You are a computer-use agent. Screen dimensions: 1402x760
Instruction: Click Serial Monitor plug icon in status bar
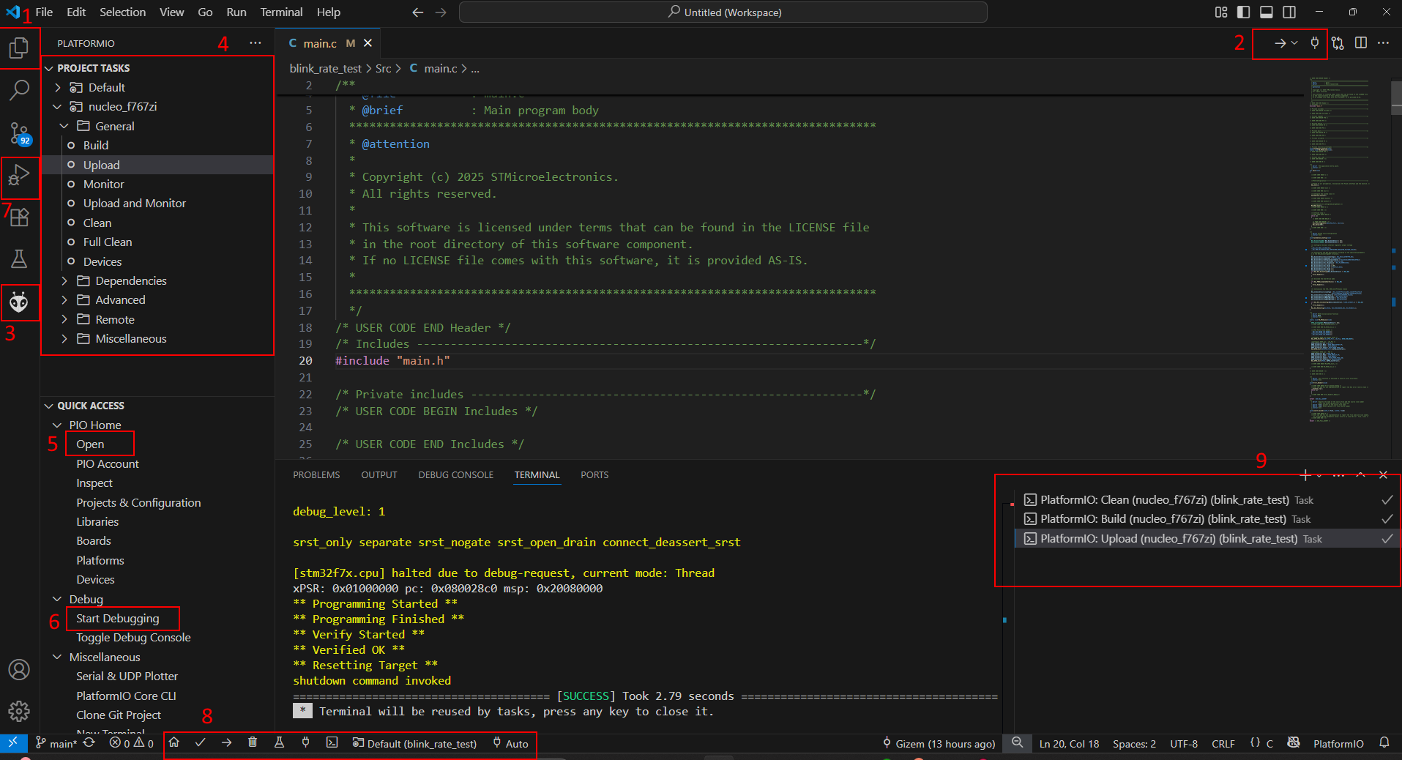pyautogui.click(x=305, y=742)
